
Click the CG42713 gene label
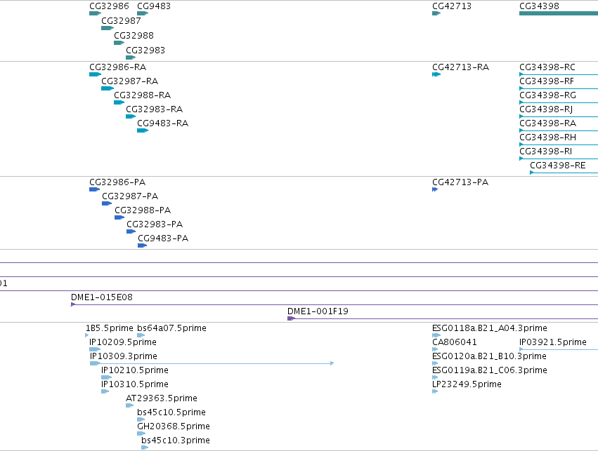(452, 6)
